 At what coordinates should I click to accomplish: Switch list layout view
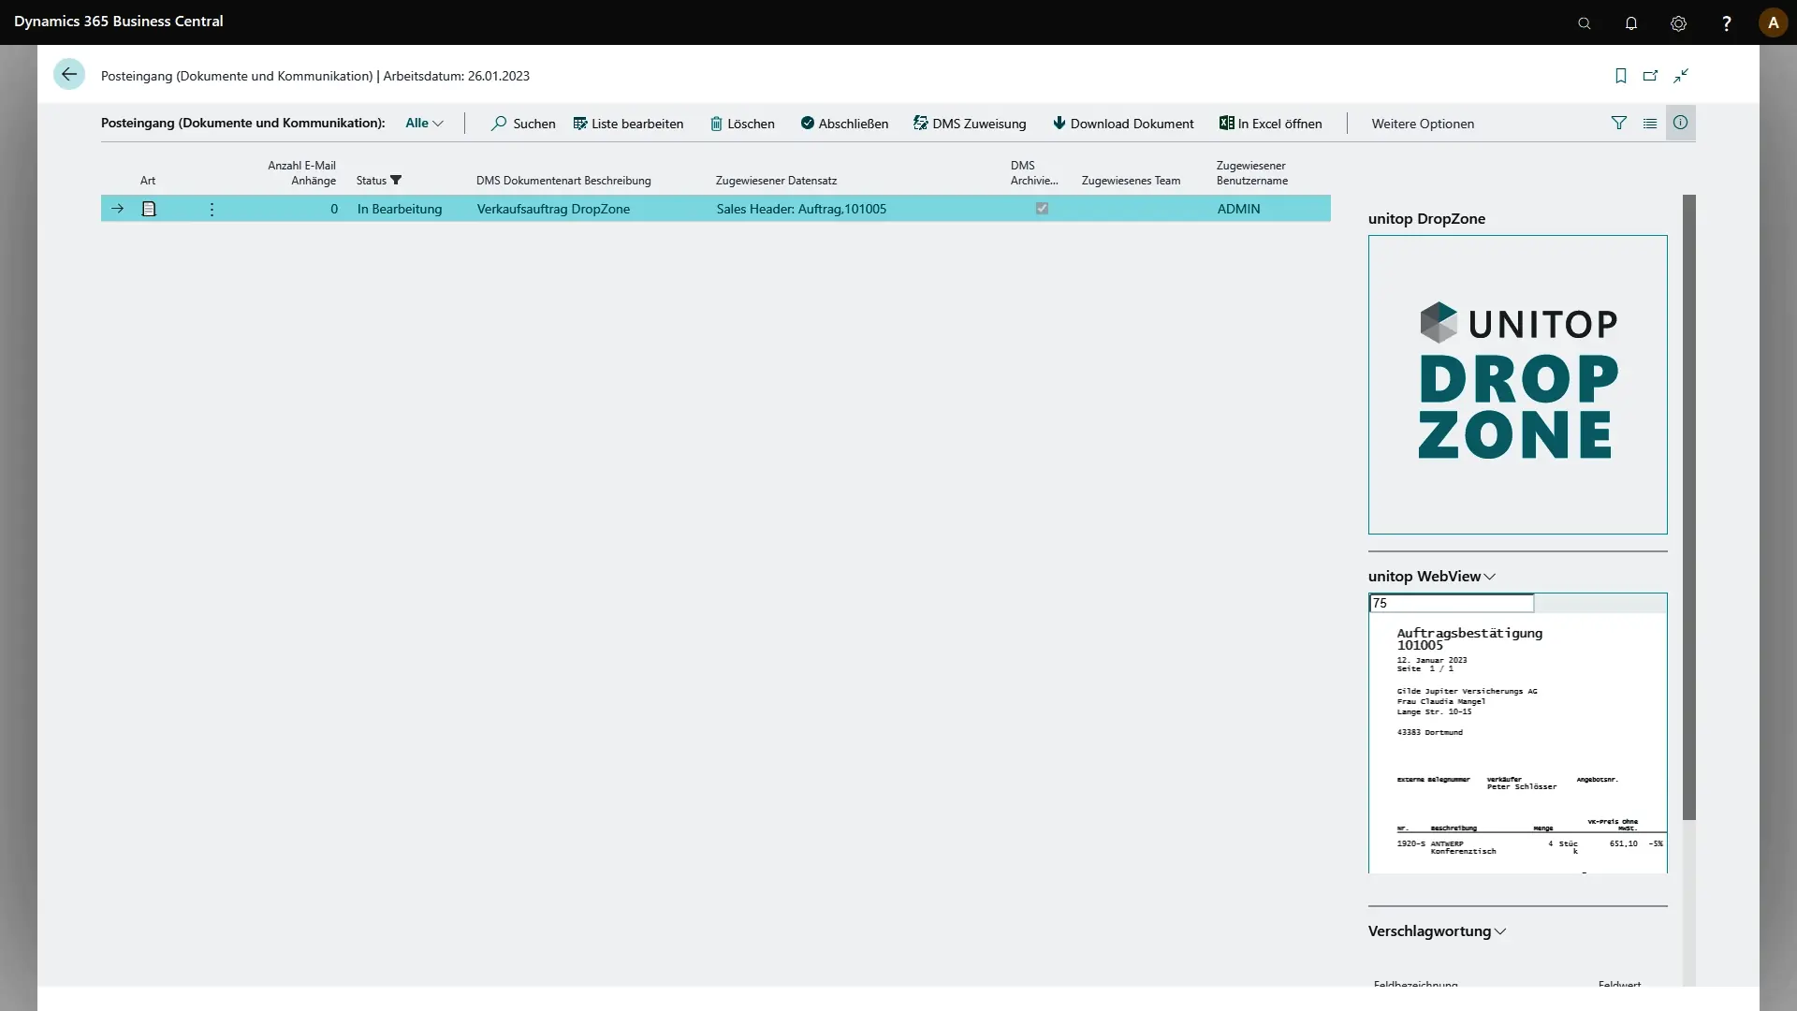click(x=1650, y=123)
